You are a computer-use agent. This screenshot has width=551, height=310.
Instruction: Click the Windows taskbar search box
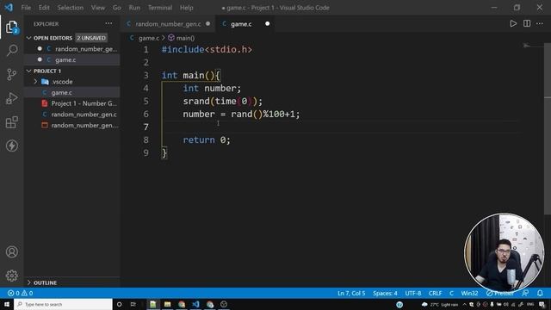63,304
